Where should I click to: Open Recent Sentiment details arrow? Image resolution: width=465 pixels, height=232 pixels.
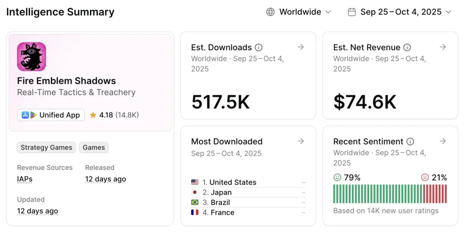443,141
